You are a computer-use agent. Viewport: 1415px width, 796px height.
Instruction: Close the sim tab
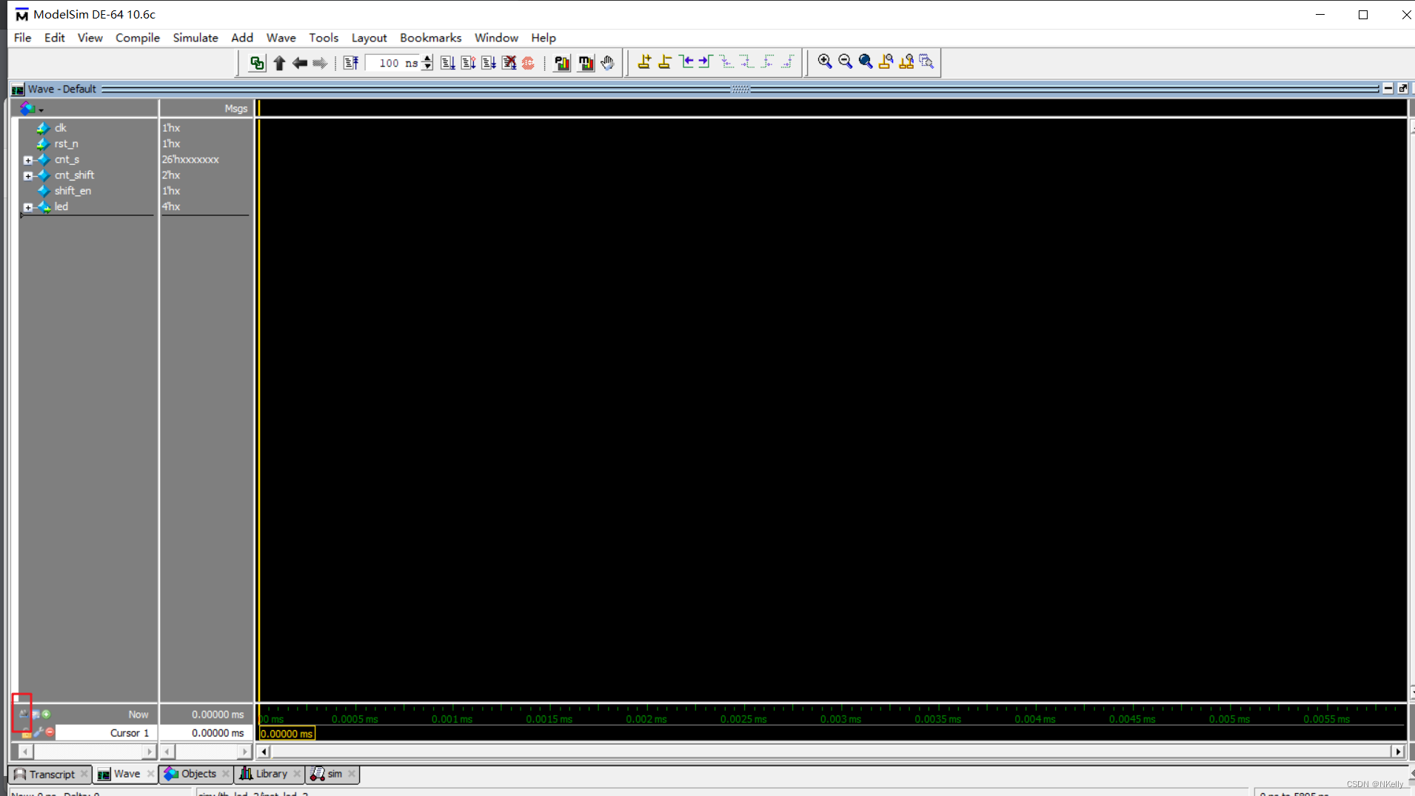tap(352, 774)
